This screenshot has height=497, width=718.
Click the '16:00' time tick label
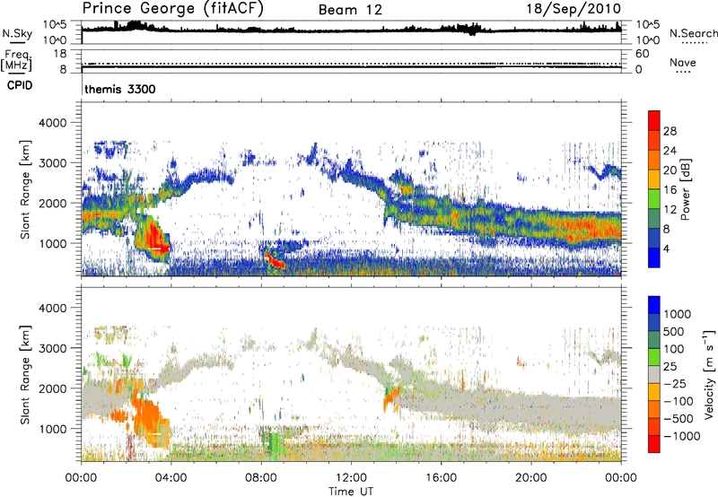click(x=441, y=478)
